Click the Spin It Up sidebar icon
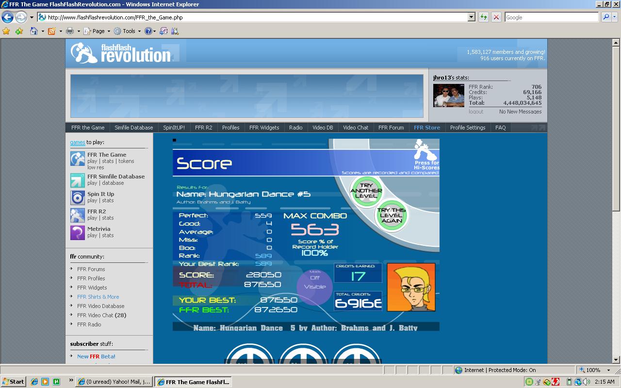621x388 pixels. (78, 198)
